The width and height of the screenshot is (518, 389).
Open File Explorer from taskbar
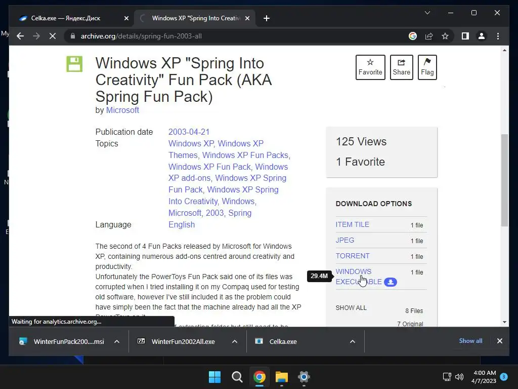click(281, 377)
